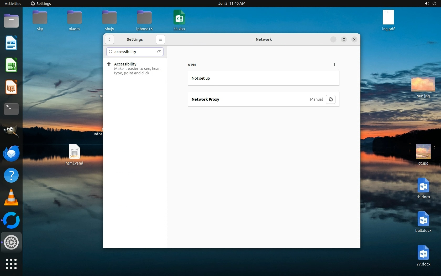Go back in Settings sidebar
Image resolution: width=441 pixels, height=276 pixels.
[109, 39]
